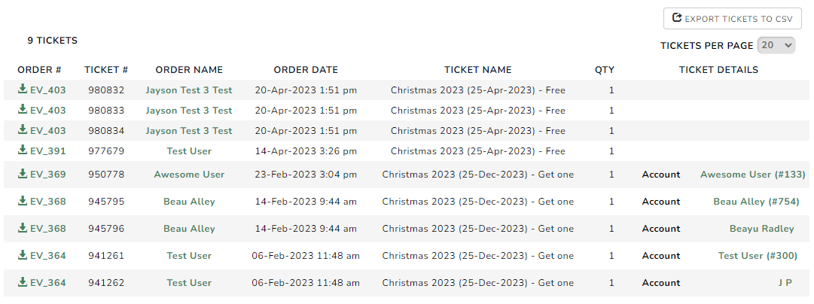Export tickets to CSV
814x304 pixels.
(x=733, y=19)
